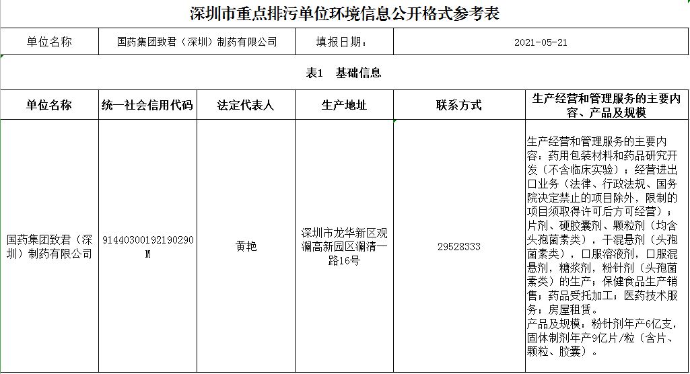690x374 pixels.
Task: Select the 表1 基础信息 section heading
Action: 345,73
